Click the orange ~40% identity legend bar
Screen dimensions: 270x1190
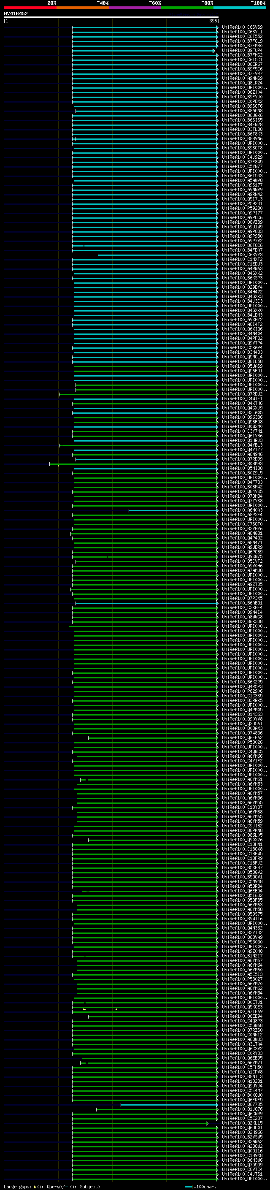point(83,8)
